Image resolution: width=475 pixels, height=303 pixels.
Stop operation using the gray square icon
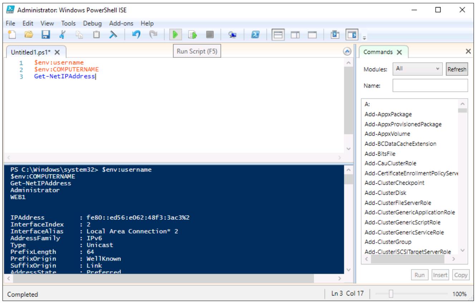[x=210, y=35]
